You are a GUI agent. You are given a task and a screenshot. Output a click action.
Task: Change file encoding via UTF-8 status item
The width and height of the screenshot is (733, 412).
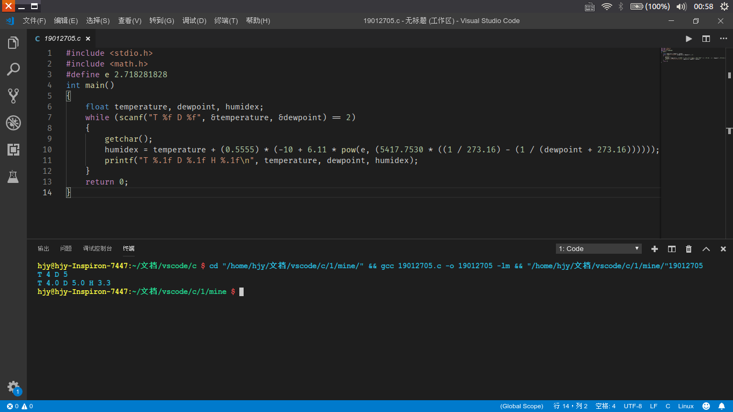click(633, 406)
